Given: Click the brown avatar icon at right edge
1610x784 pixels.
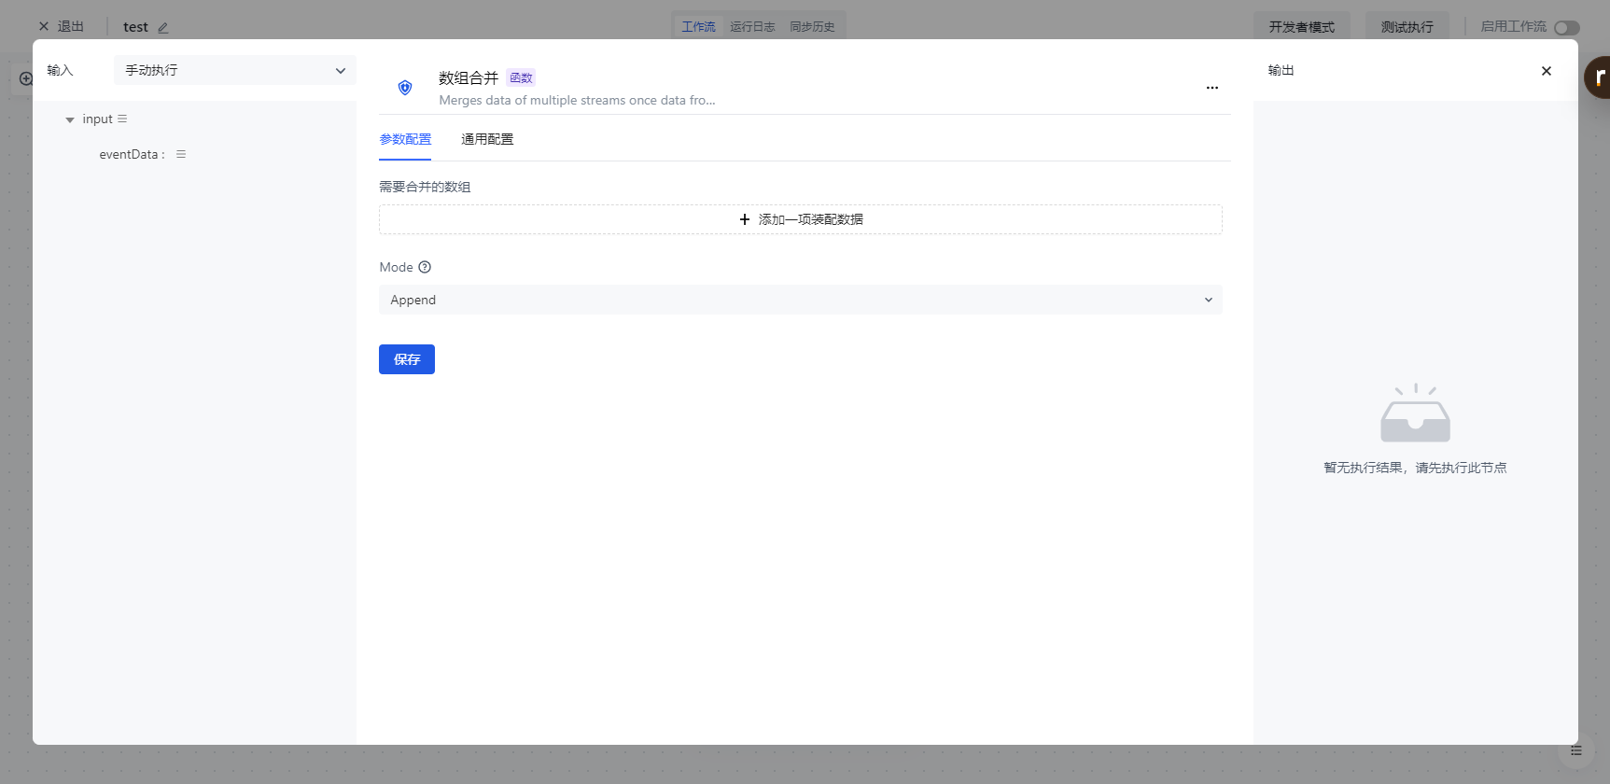Looking at the screenshot, I should click(1598, 77).
